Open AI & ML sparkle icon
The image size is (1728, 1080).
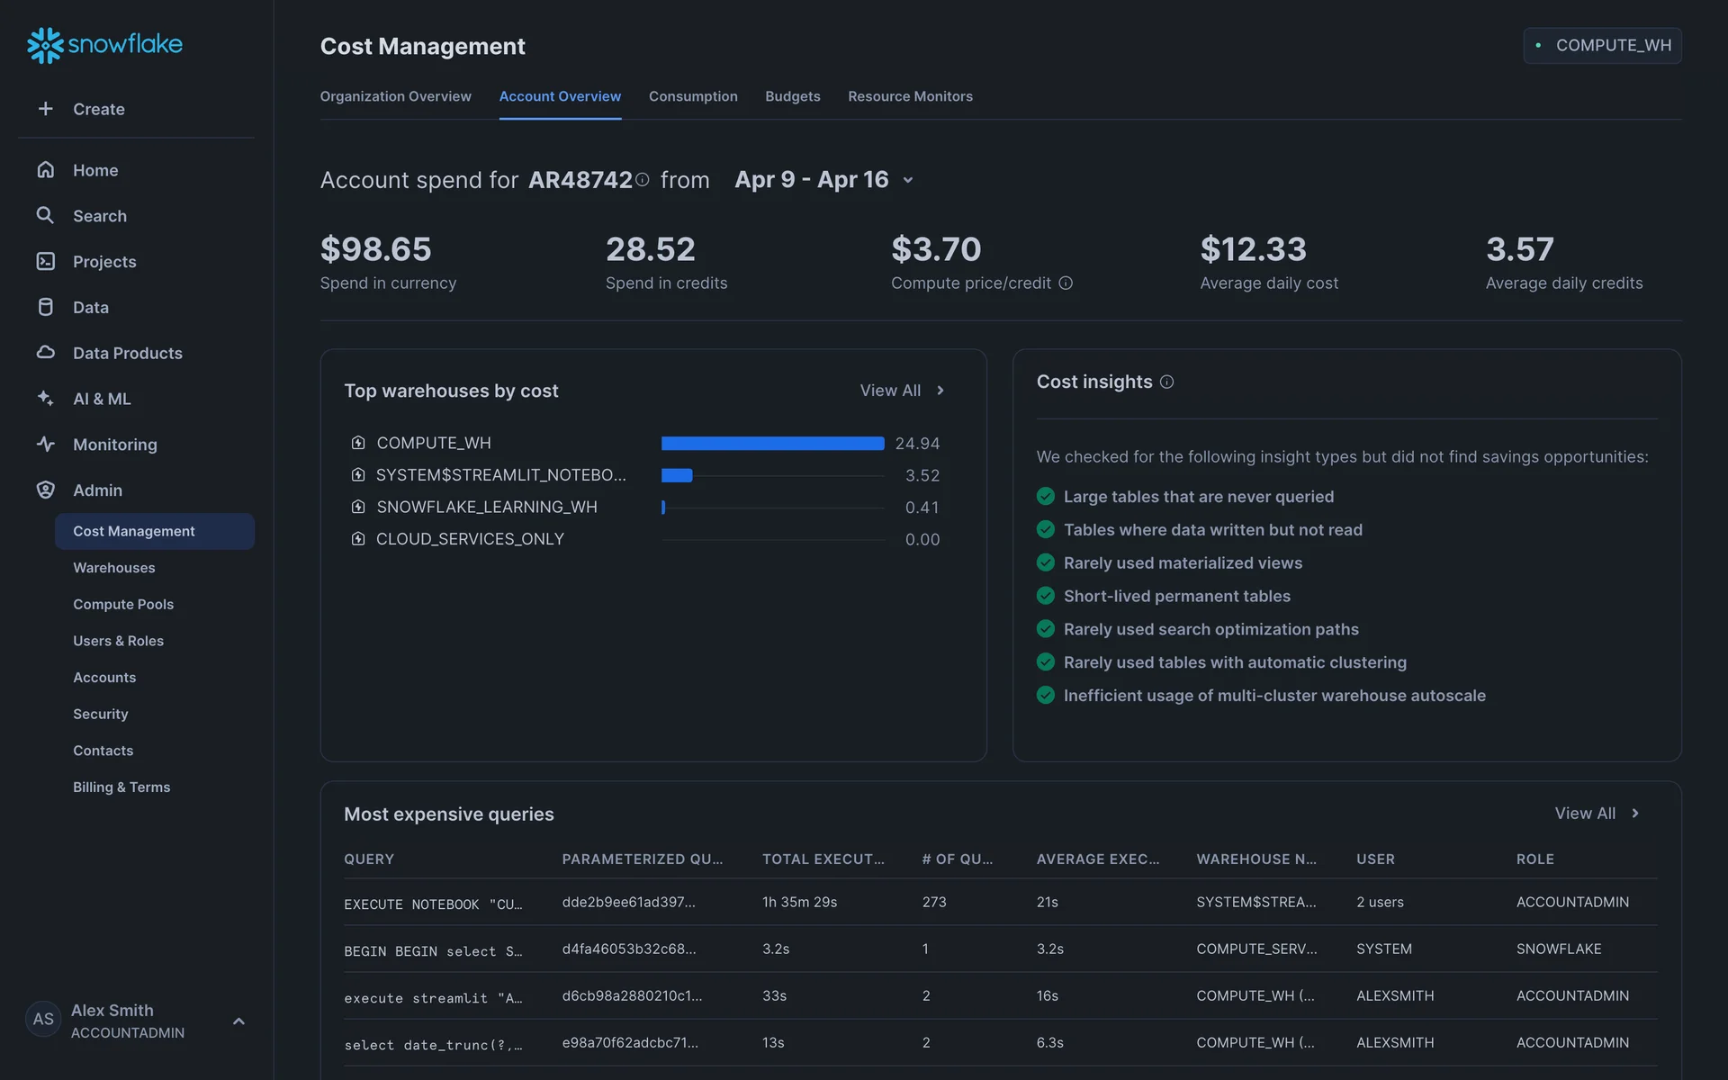[46, 398]
